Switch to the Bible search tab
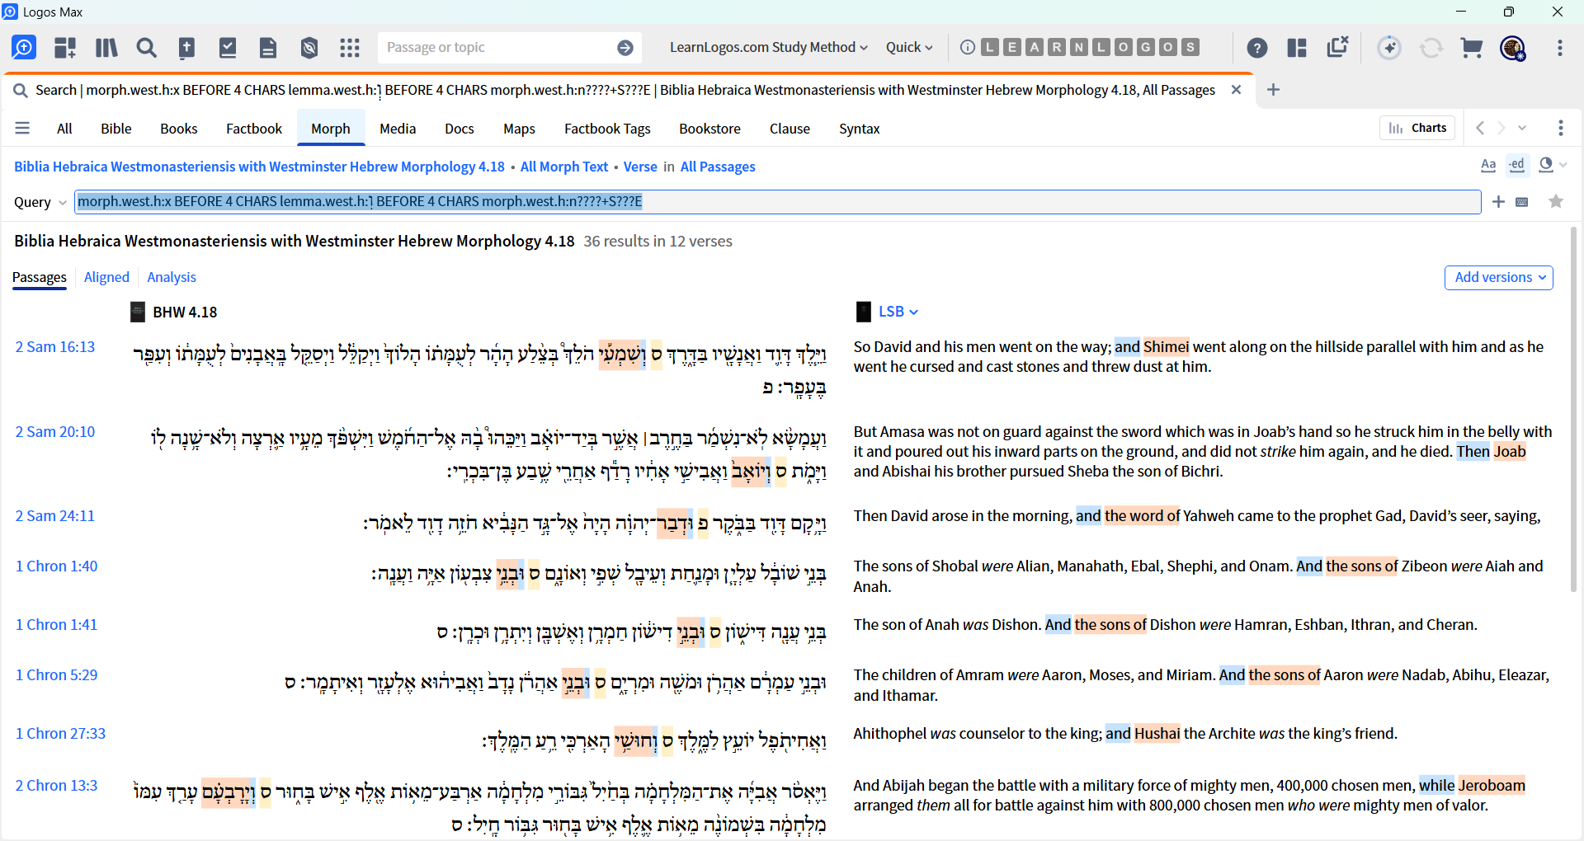This screenshot has height=841, width=1584. (116, 129)
